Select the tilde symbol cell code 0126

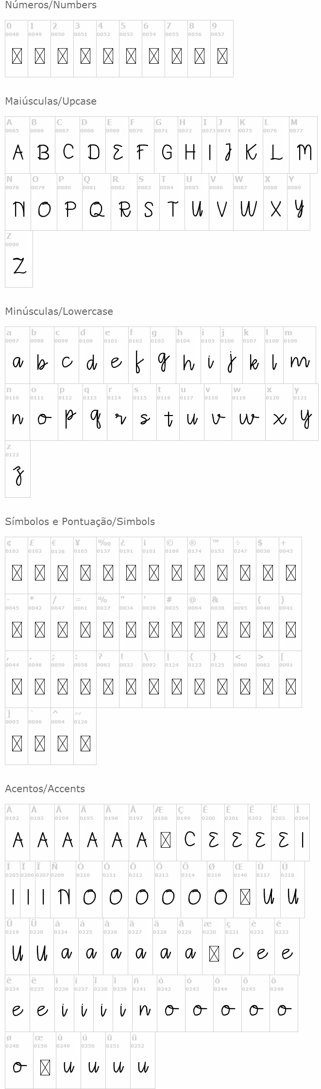pyautogui.click(x=85, y=736)
